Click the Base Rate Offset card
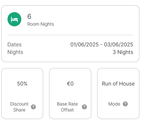Screen dimensions: 142x122 point(70,94)
